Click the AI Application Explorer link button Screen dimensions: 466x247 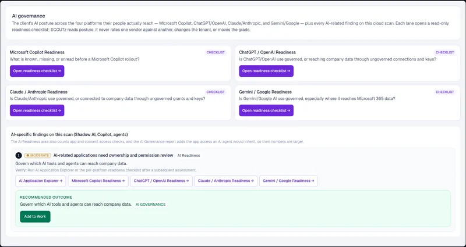click(x=41, y=181)
